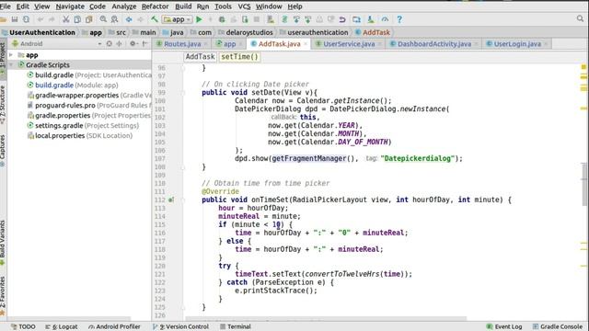The height and width of the screenshot is (331, 589).
Task: Toggle the Captures side panel
Action: pyautogui.click(x=3, y=150)
